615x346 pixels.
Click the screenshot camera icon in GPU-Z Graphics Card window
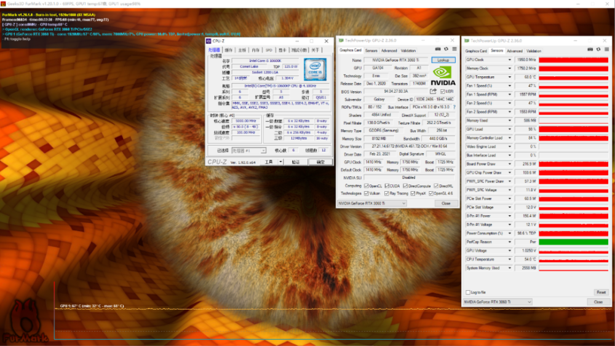(x=438, y=49)
